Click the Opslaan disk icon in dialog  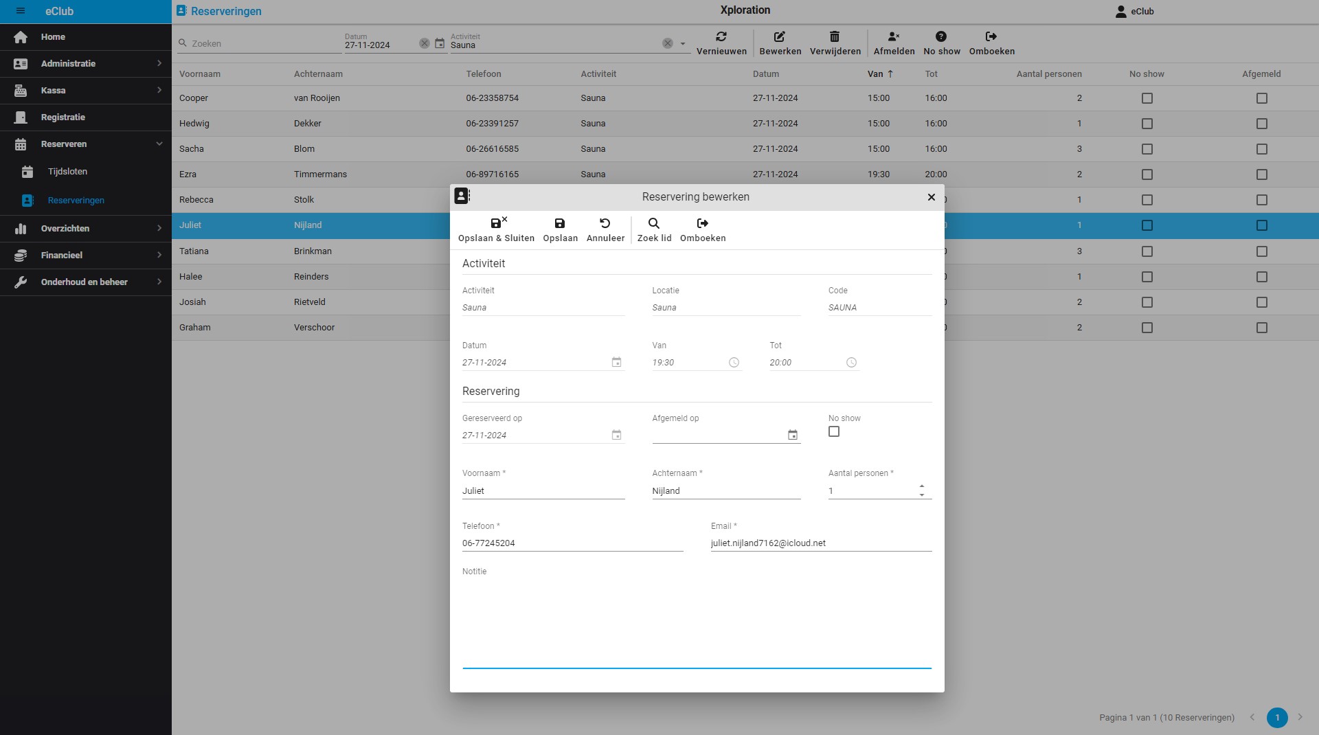pyautogui.click(x=560, y=223)
